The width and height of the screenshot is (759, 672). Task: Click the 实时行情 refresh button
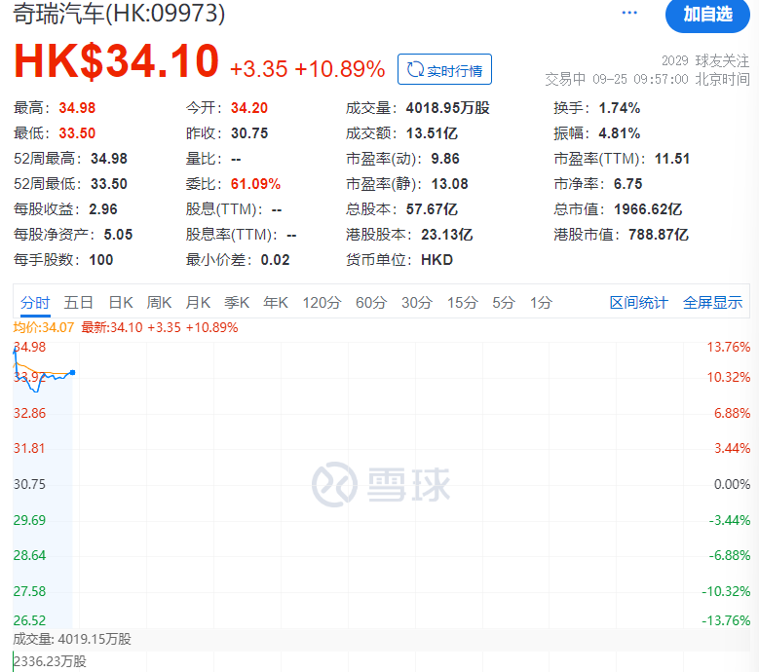coord(445,69)
